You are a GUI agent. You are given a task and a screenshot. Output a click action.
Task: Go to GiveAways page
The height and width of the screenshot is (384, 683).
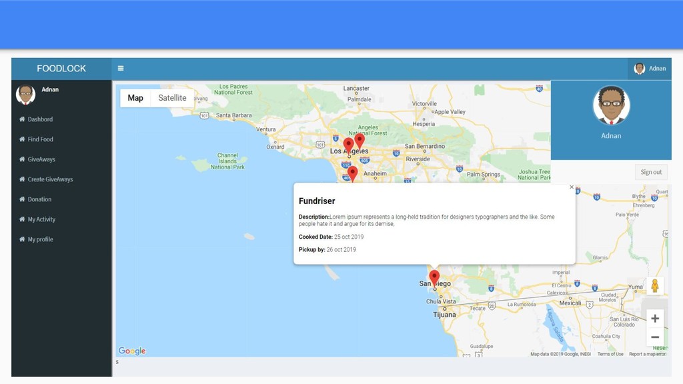coord(41,159)
